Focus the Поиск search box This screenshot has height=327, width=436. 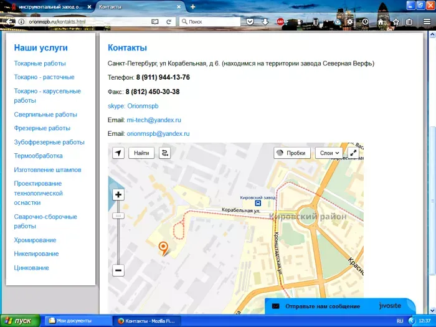210,22
